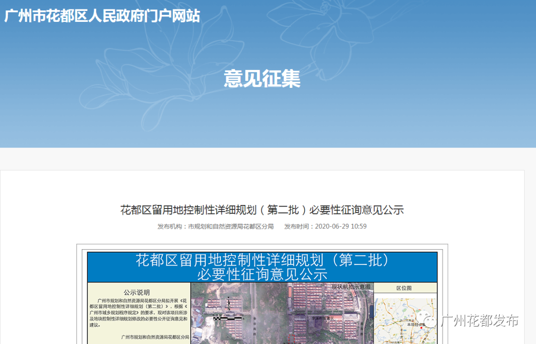Click the 公示说明 text panel

pyautogui.click(x=139, y=313)
